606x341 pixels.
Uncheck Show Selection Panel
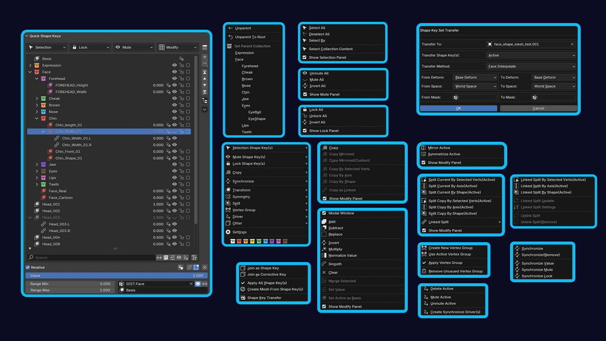point(305,57)
